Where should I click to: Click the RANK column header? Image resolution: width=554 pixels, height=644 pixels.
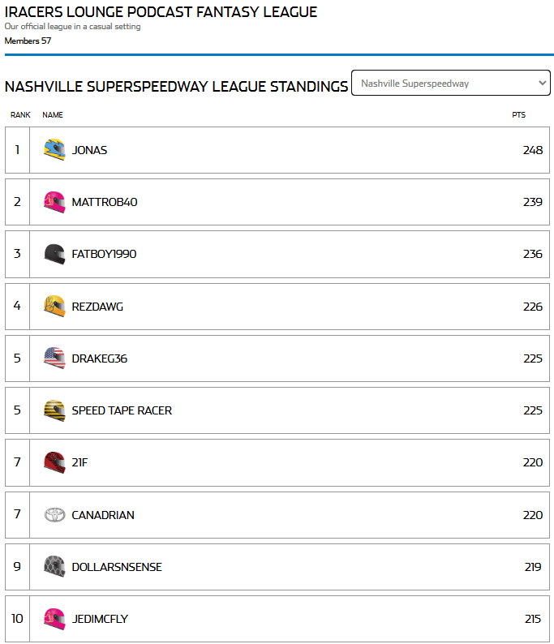point(20,115)
